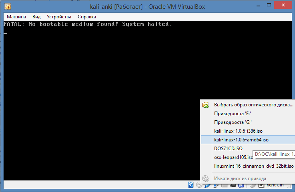The image size is (295, 192).
Task: Mount kali-linux-1.0.6-i386.iso image
Action: (x=248, y=131)
